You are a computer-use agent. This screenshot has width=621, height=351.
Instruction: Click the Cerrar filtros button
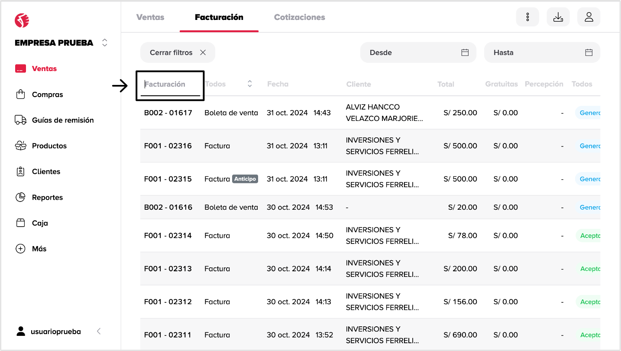(178, 52)
